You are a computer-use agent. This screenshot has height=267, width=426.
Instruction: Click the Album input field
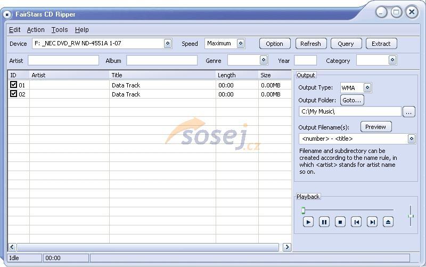[162, 60]
